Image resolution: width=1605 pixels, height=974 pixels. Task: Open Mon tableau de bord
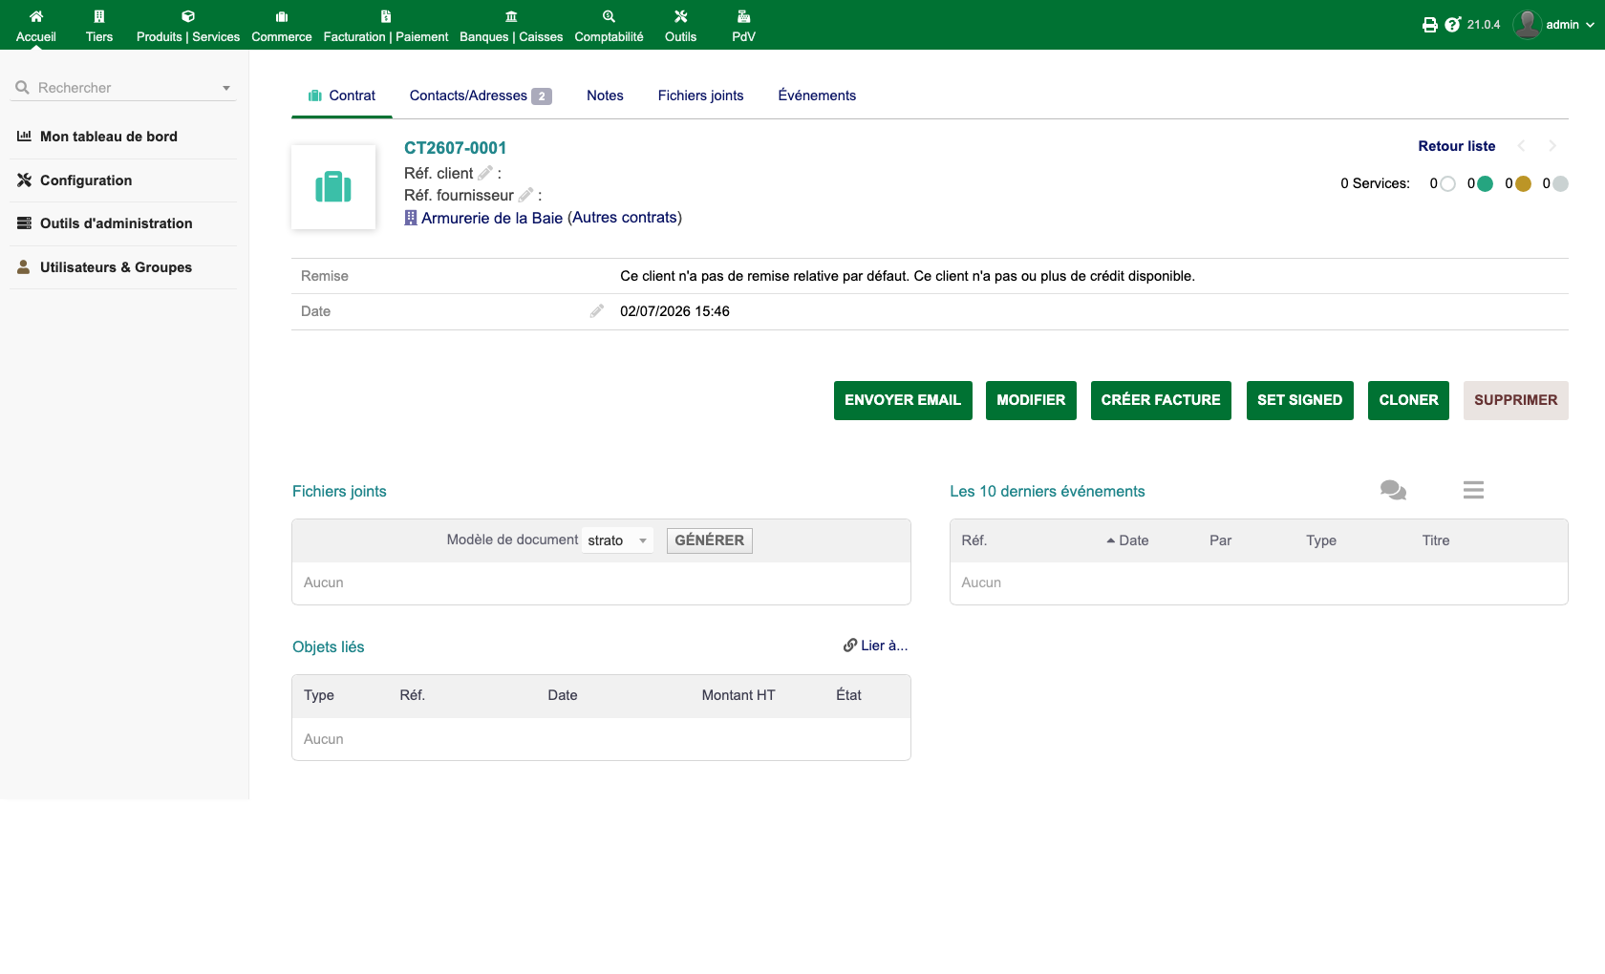point(109,137)
